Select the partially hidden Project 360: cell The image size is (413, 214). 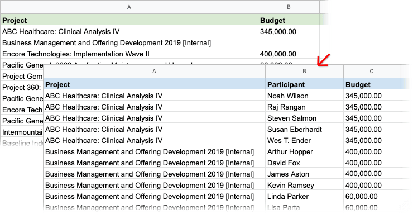point(22,87)
